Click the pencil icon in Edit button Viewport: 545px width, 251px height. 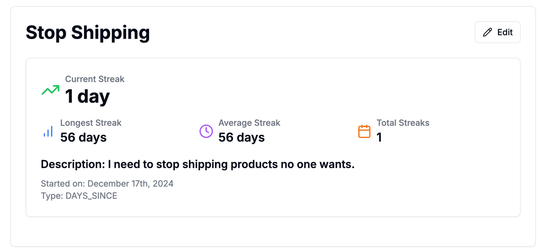(x=487, y=32)
